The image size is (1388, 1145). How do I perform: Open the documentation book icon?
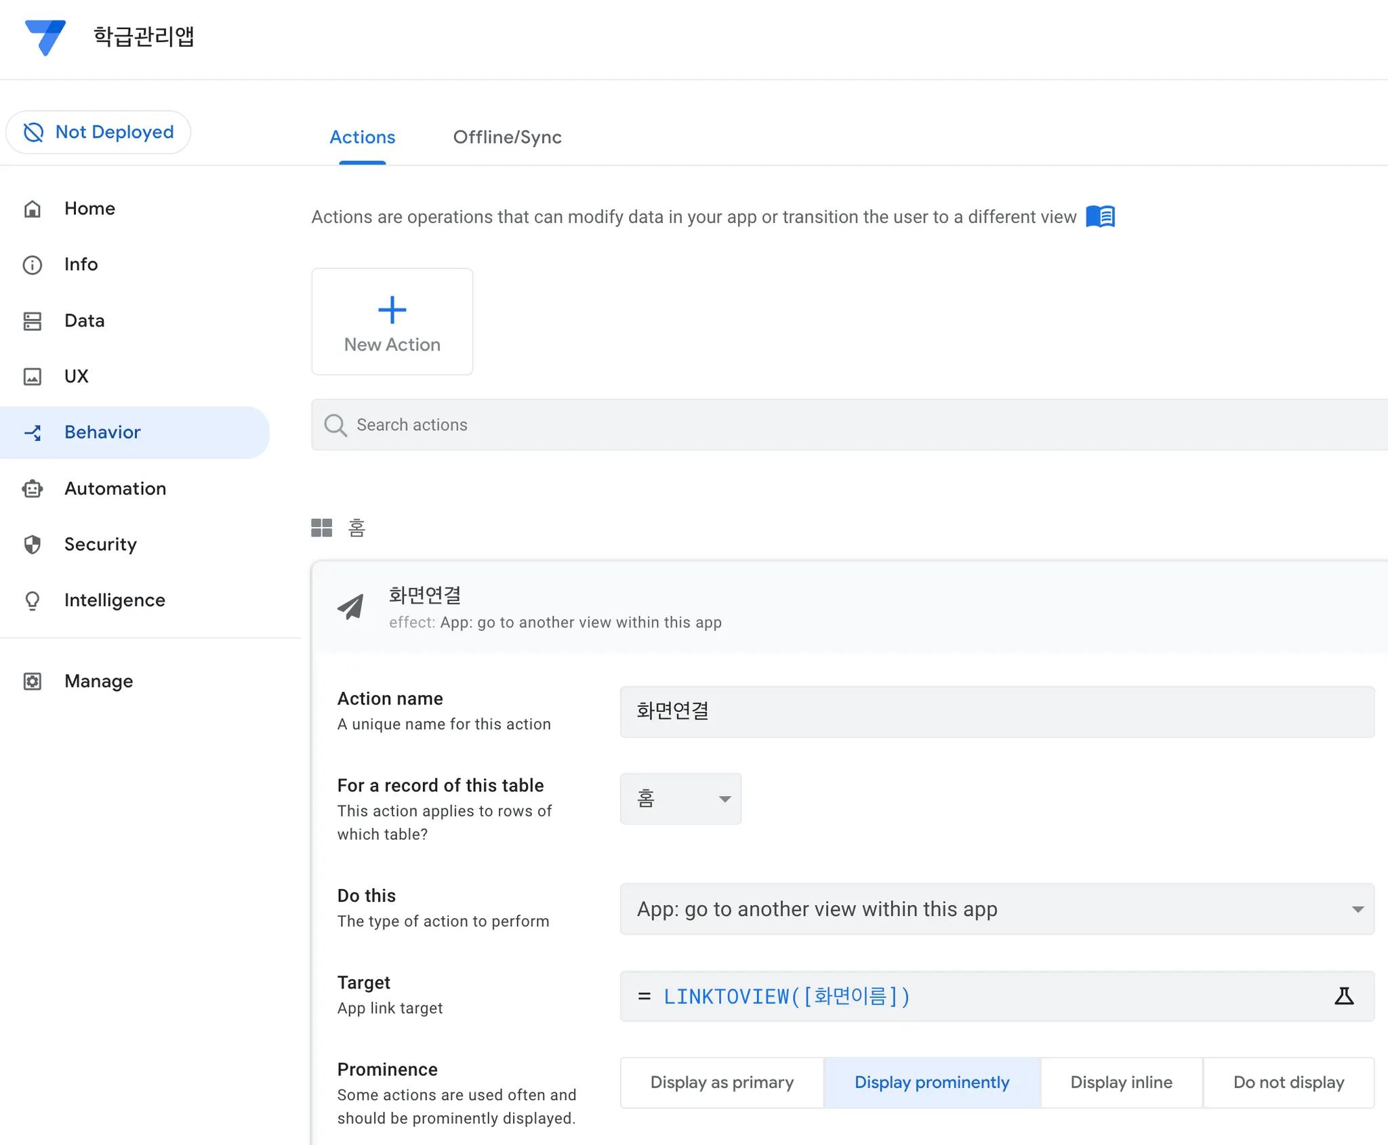pos(1100,217)
